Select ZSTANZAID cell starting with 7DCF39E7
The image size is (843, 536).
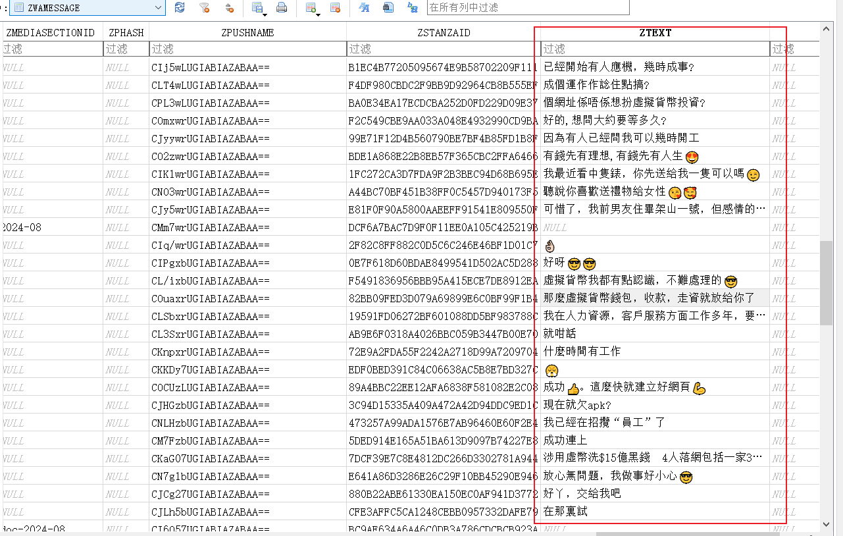click(444, 458)
